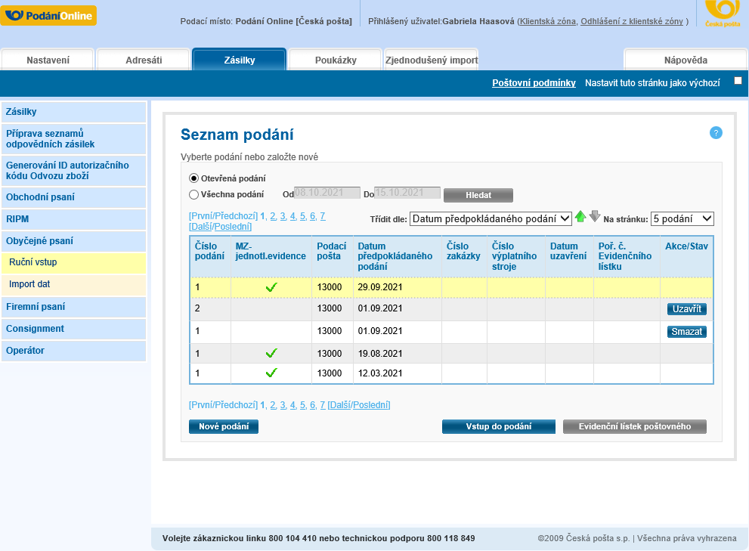The width and height of the screenshot is (749, 551).
Task: Select the Všechna podání radio button
Action: coord(193,194)
